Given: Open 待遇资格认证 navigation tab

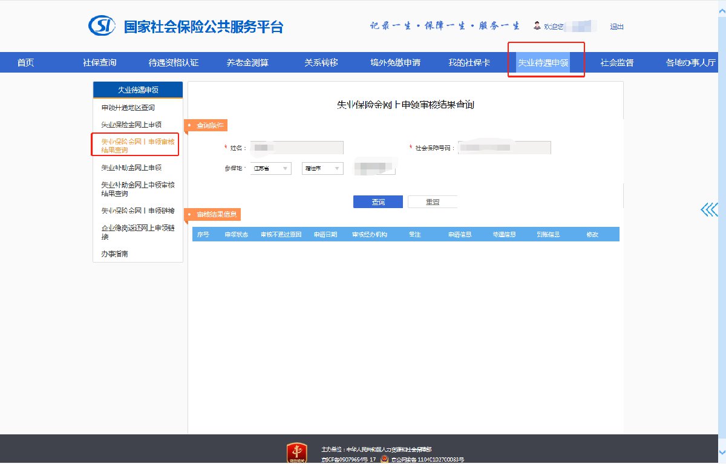Looking at the screenshot, I should pos(174,63).
